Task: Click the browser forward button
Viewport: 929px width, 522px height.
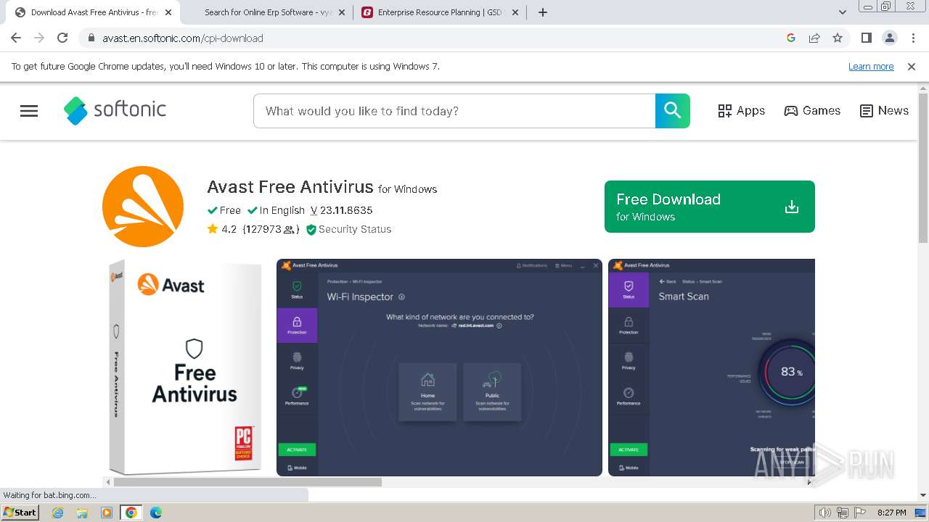Action: pos(39,38)
